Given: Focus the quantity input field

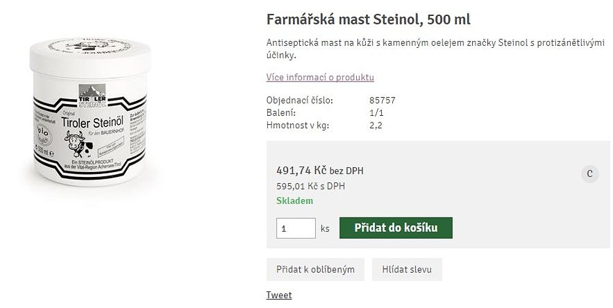Looking at the screenshot, I should click(x=295, y=228).
